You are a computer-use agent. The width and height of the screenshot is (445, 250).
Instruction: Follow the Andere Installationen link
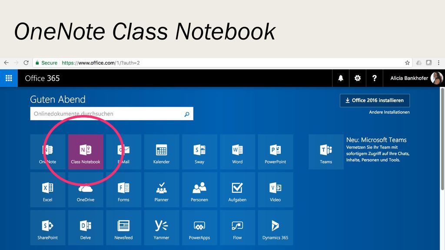click(389, 112)
